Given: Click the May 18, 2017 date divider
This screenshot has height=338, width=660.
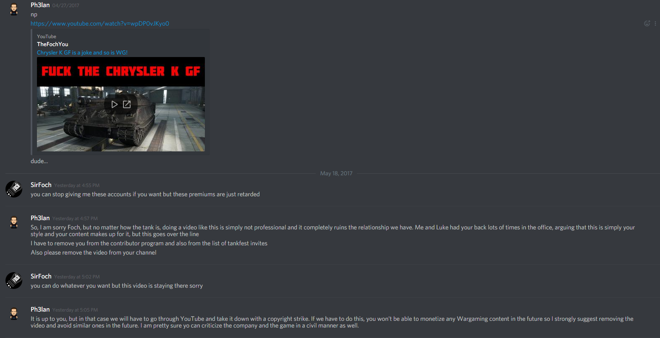Looking at the screenshot, I should (336, 173).
